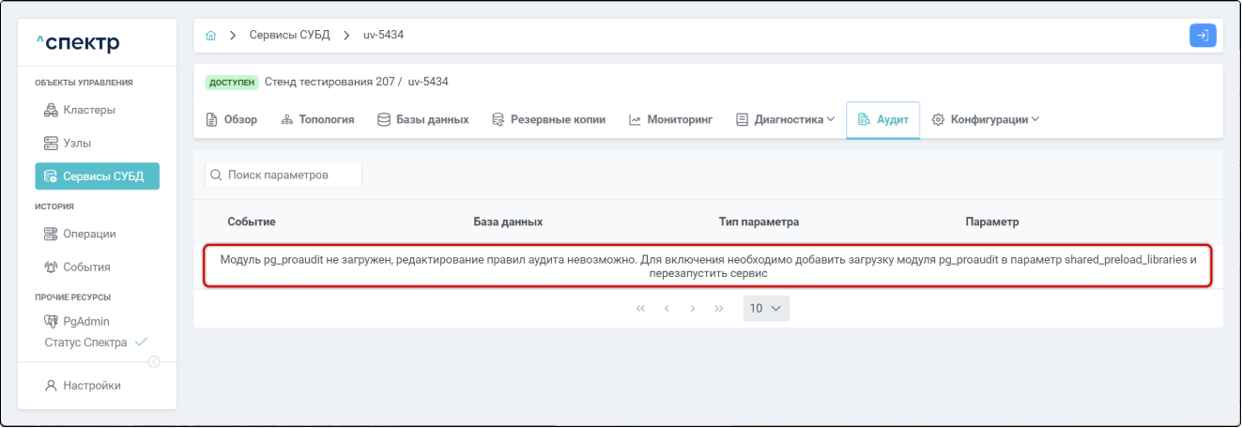Screen dimensions: 1242x428
Task: Go to next page in pagination
Action: coord(693,308)
